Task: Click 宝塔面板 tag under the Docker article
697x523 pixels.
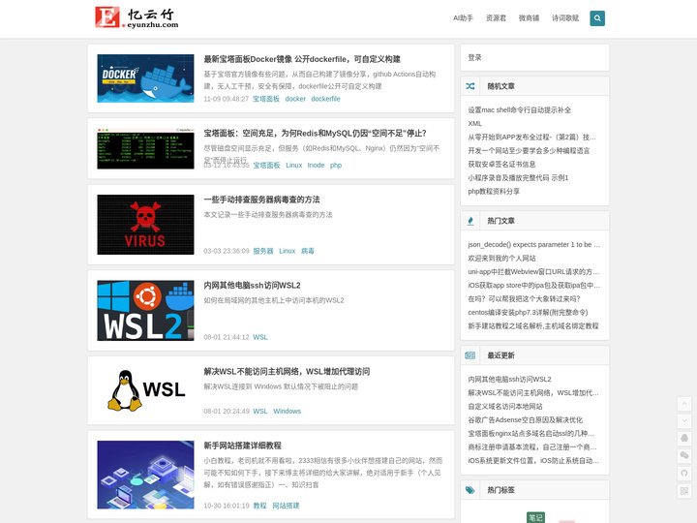Action: 266,99
